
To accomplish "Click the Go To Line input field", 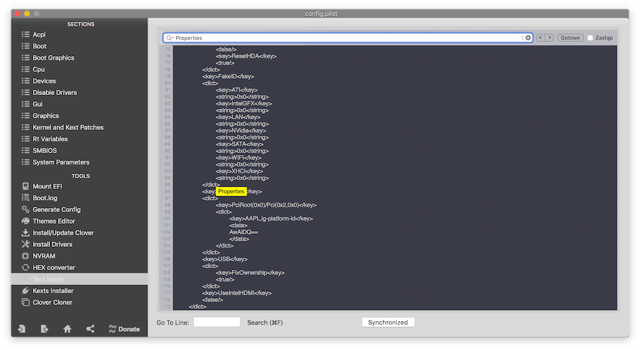I will 217,322.
